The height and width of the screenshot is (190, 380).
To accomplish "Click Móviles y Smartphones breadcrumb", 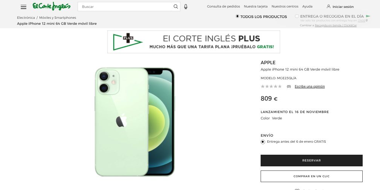I will pos(58,18).
